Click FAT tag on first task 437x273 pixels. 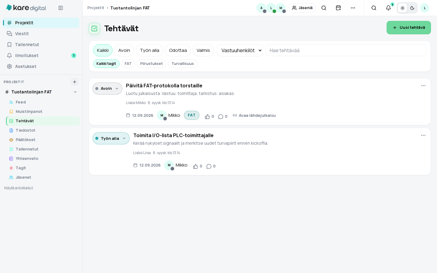coord(191,115)
